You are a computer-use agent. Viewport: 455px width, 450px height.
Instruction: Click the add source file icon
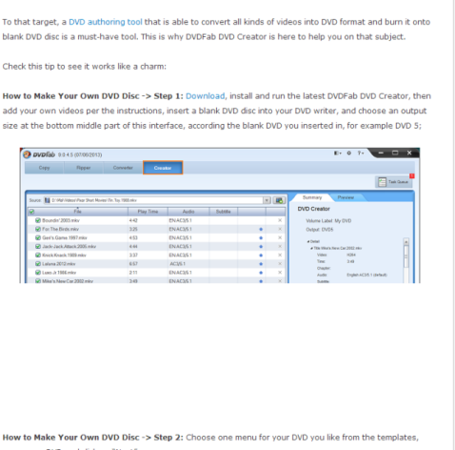279,200
